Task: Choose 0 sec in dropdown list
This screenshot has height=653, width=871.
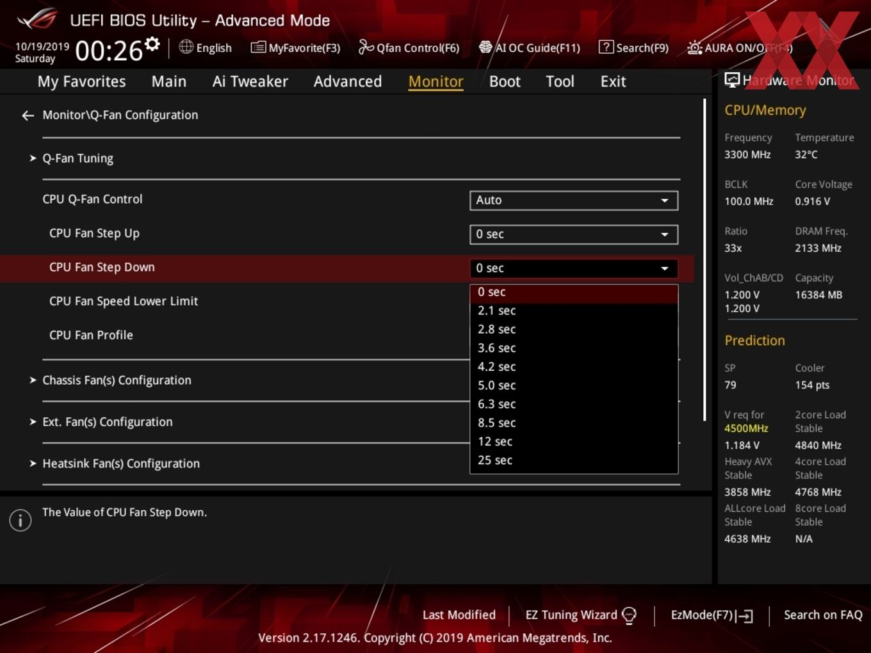Action: pos(574,292)
